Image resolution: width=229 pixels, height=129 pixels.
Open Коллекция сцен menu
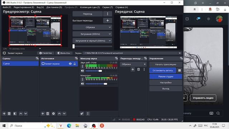pyautogui.click(x=90, y=7)
